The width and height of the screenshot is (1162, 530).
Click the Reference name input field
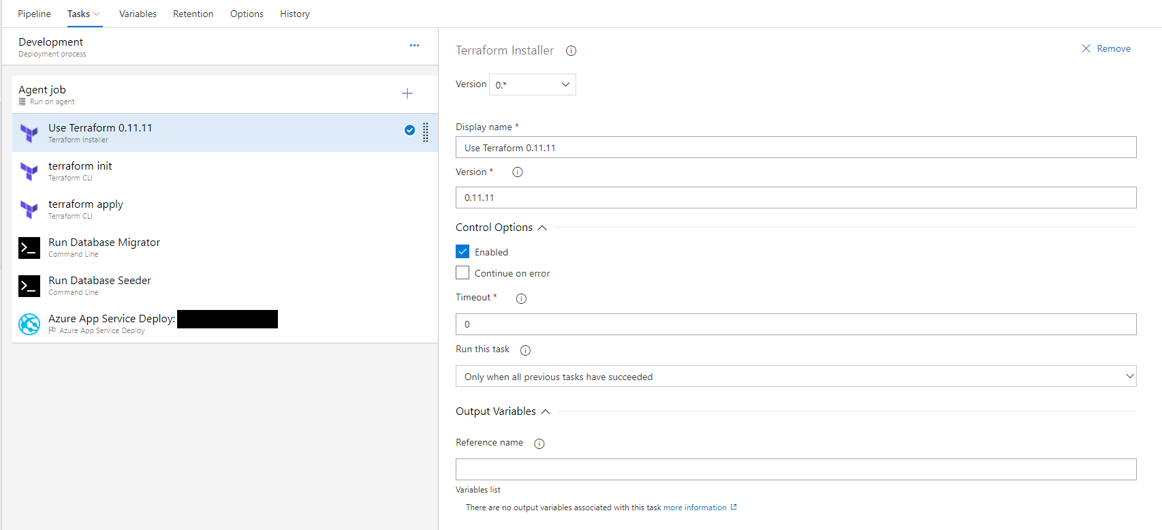(x=796, y=469)
